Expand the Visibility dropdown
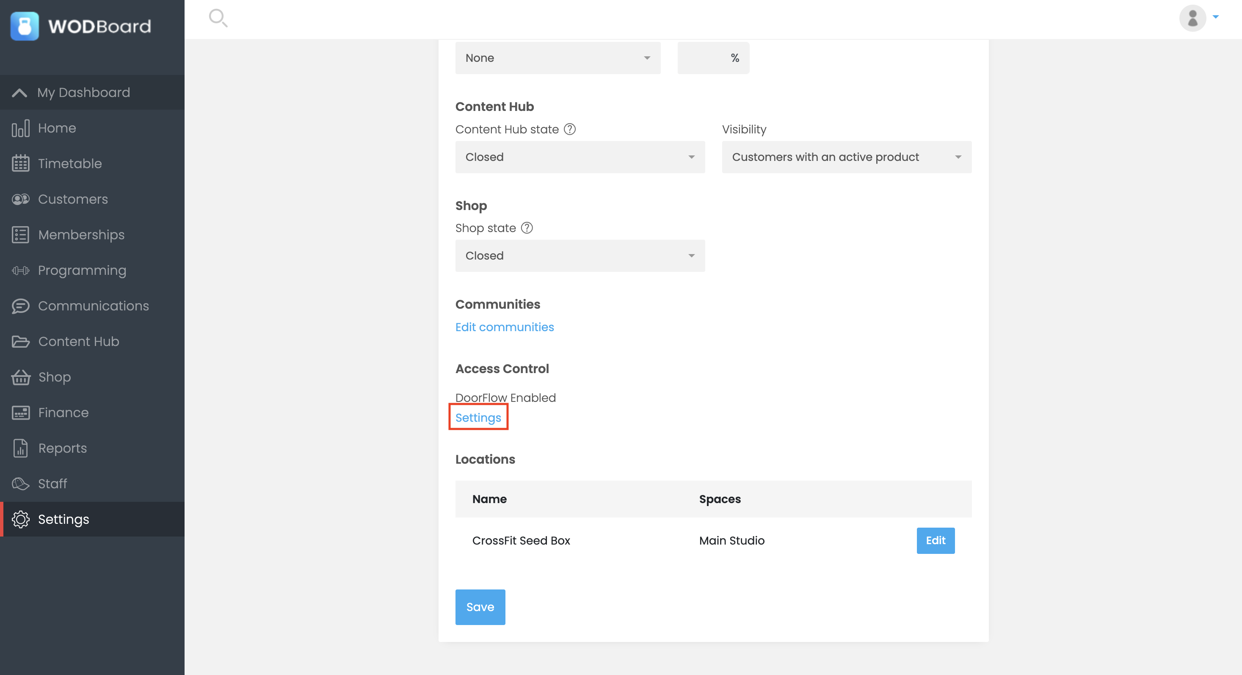The image size is (1242, 675). 846,157
